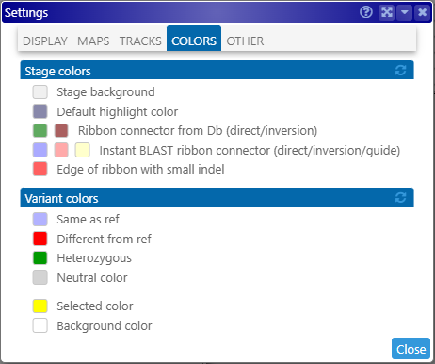Switch to the MAPS tab
Viewport: 435px width, 364px height.
(x=93, y=41)
